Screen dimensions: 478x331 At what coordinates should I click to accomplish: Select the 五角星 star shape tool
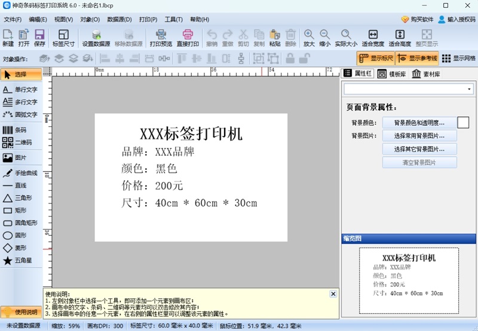point(20,261)
